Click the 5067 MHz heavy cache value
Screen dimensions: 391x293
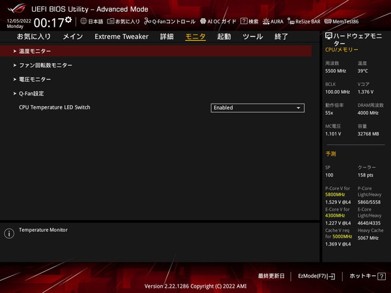(368, 238)
